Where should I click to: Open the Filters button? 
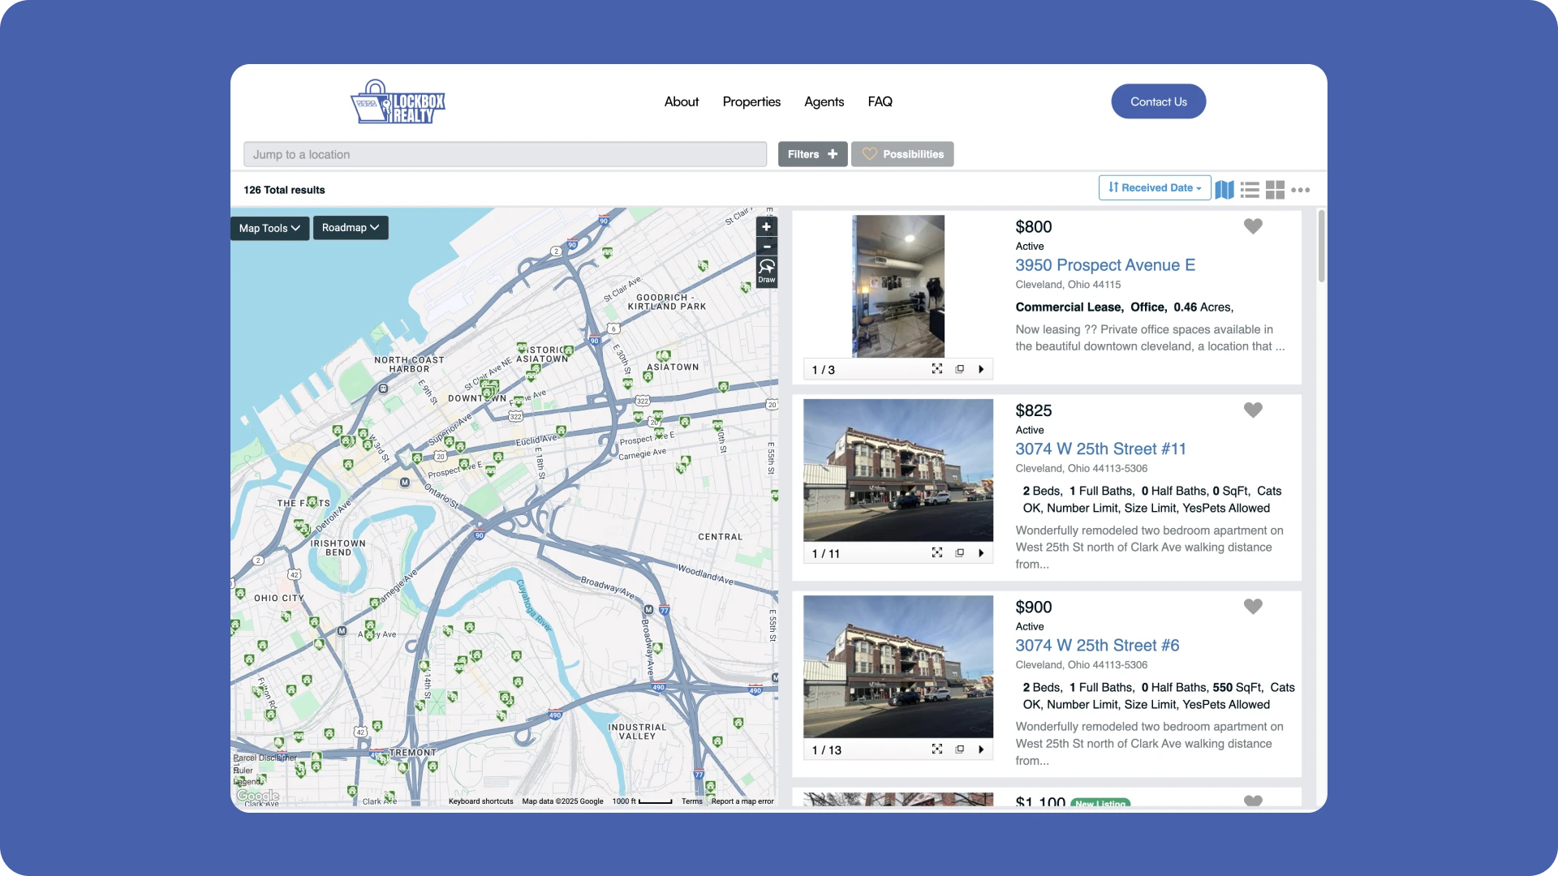coord(812,154)
